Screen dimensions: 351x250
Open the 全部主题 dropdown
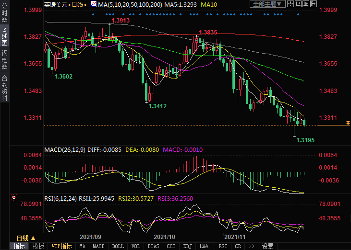266,4
